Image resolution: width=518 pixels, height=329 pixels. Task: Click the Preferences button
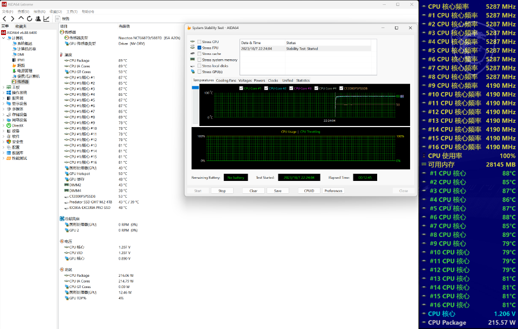(x=333, y=191)
